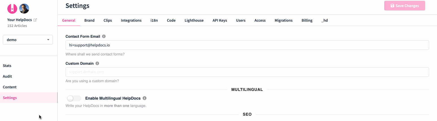
Task: Select the Lighthouse tab
Action: (194, 20)
